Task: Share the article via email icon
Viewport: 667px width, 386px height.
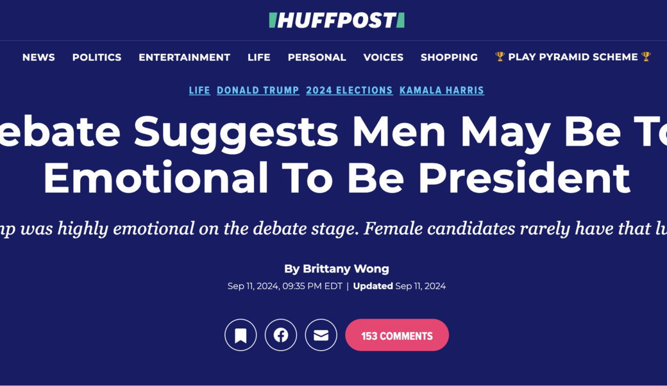Action: 321,335
